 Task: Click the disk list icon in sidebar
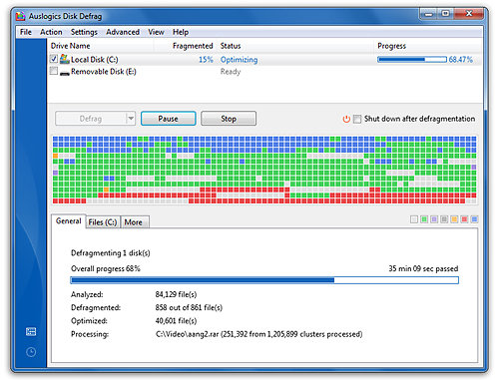[x=31, y=331]
